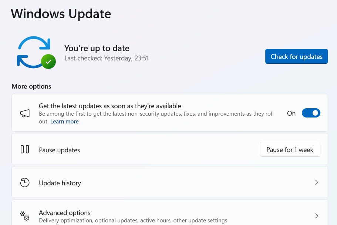The width and height of the screenshot is (337, 225).
Task: Click the gear icon next to Advanced options
Action: click(24, 216)
